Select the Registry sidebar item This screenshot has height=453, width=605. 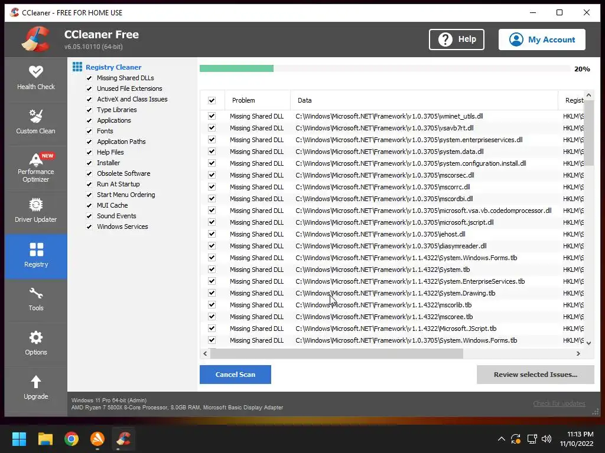tap(36, 256)
